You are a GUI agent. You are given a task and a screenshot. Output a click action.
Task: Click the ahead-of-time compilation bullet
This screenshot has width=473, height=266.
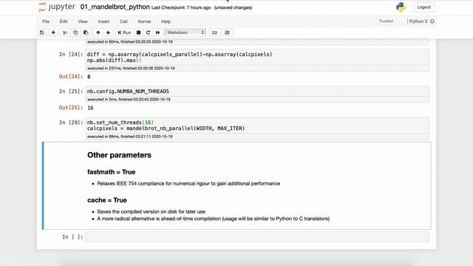(x=214, y=219)
